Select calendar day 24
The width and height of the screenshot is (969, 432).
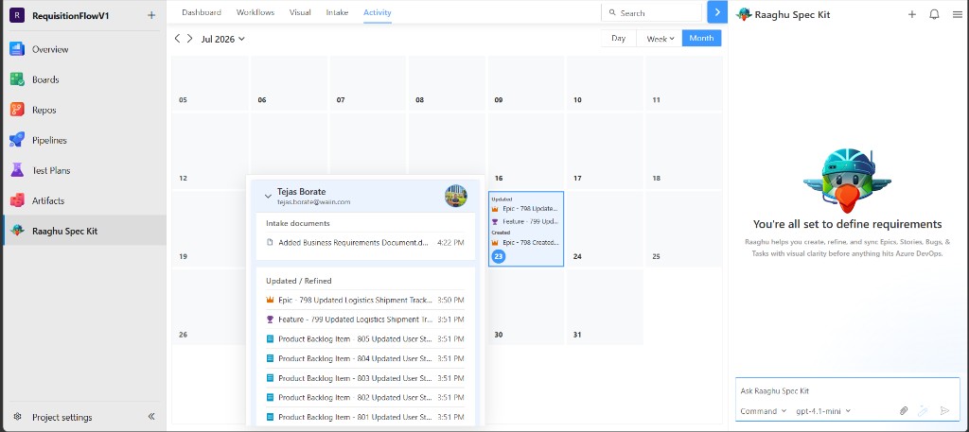pos(605,229)
